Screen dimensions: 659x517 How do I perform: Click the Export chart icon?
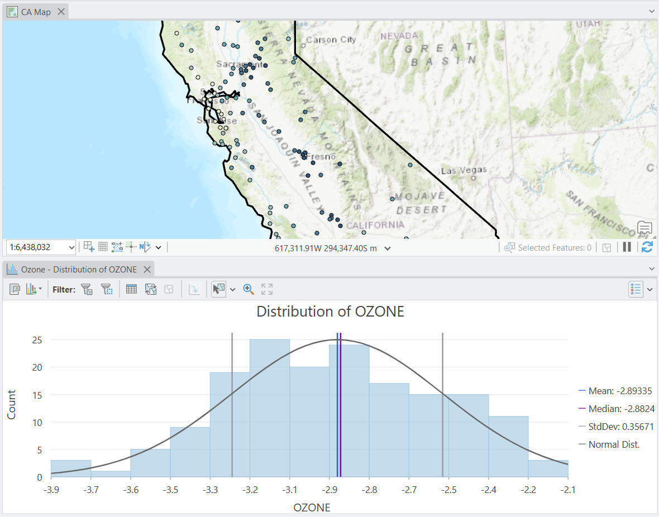(x=33, y=289)
